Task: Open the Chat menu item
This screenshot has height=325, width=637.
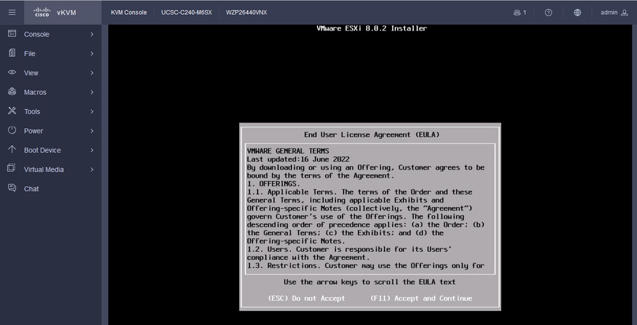Action: tap(51, 189)
